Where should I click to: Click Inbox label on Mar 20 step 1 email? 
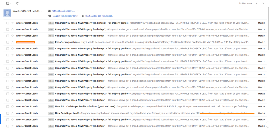pyautogui.click(x=51, y=126)
